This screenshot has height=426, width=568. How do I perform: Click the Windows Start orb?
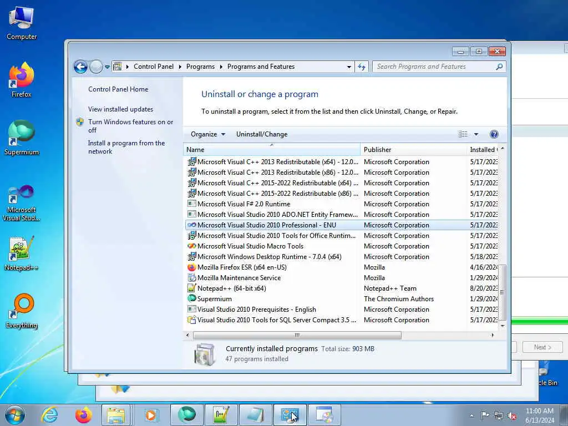(x=15, y=415)
